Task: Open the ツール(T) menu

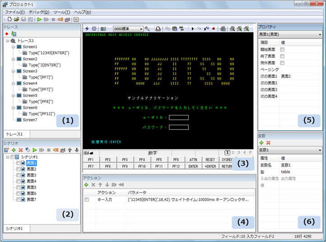Action: pyautogui.click(x=61, y=12)
